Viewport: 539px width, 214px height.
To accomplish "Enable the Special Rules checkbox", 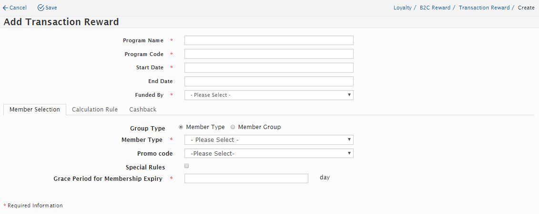I will pos(187,166).
